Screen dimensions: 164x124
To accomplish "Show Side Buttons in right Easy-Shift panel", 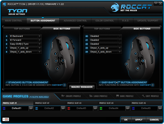I will pyautogui.click(x=142, y=29).
